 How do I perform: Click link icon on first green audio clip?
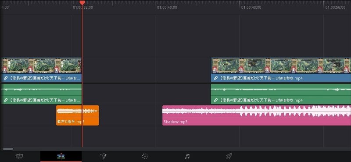point(6,100)
